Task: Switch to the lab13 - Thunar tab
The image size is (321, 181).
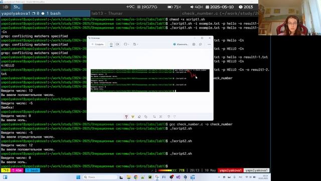Action: click(x=135, y=14)
